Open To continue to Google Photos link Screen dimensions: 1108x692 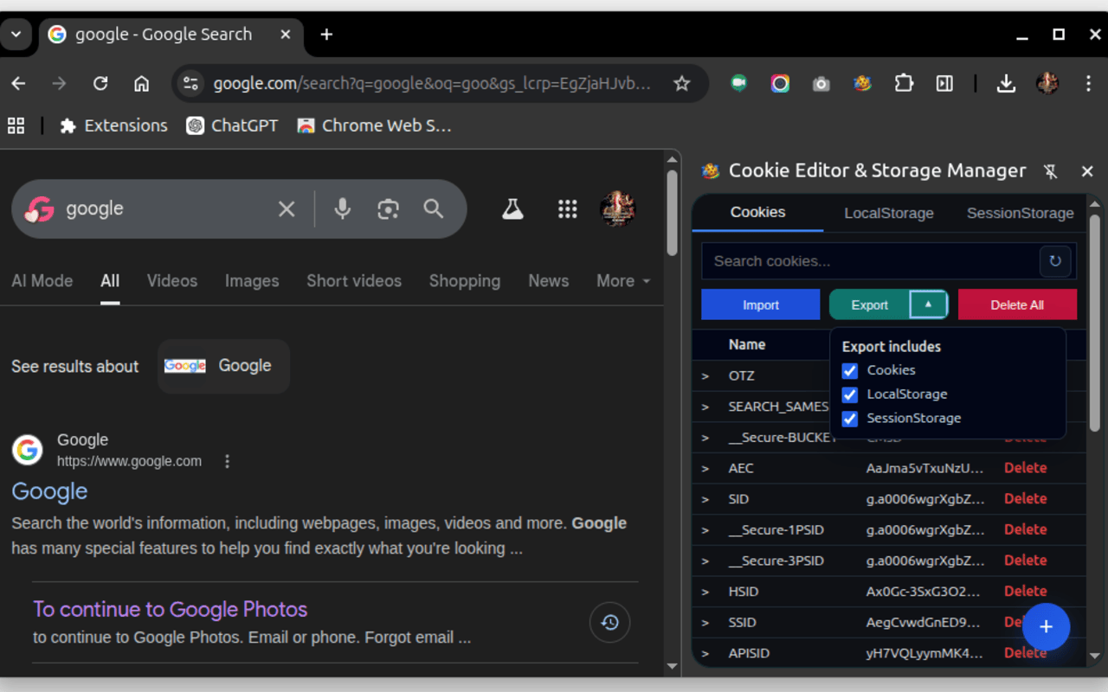[171, 609]
